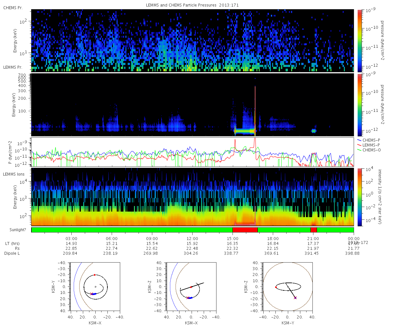393x327 pixels.
Task: Click the Dipole L row label
Action: 12,253
